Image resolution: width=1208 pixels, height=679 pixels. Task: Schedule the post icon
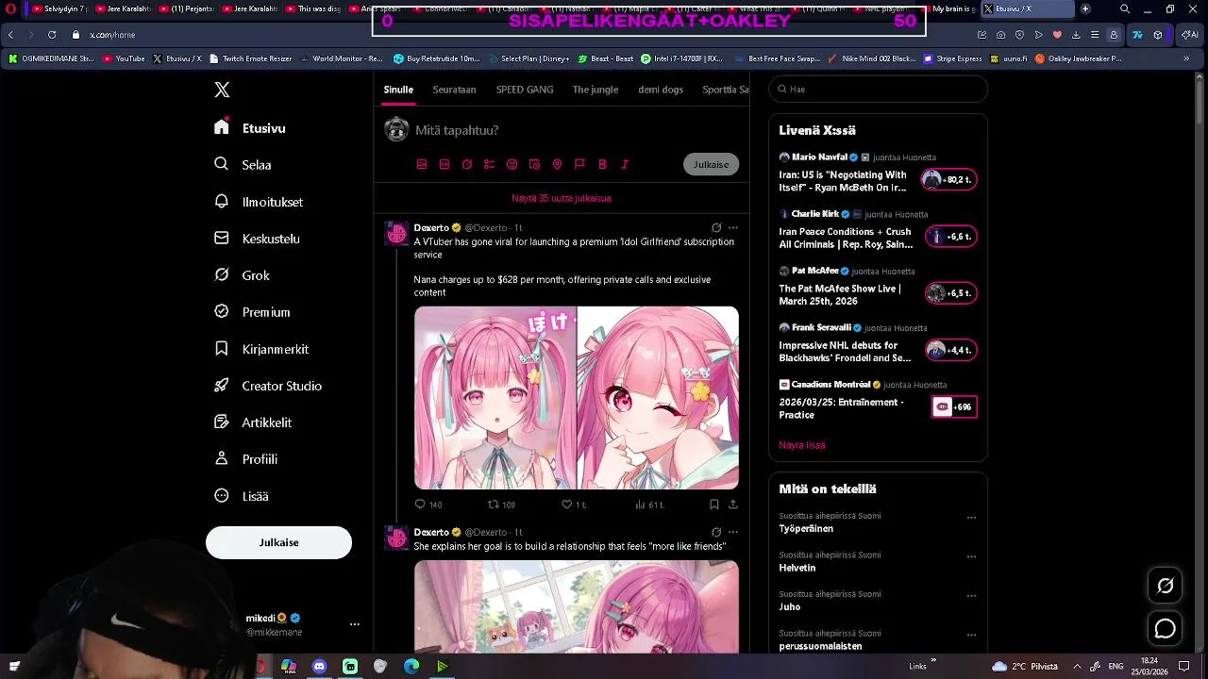[534, 164]
